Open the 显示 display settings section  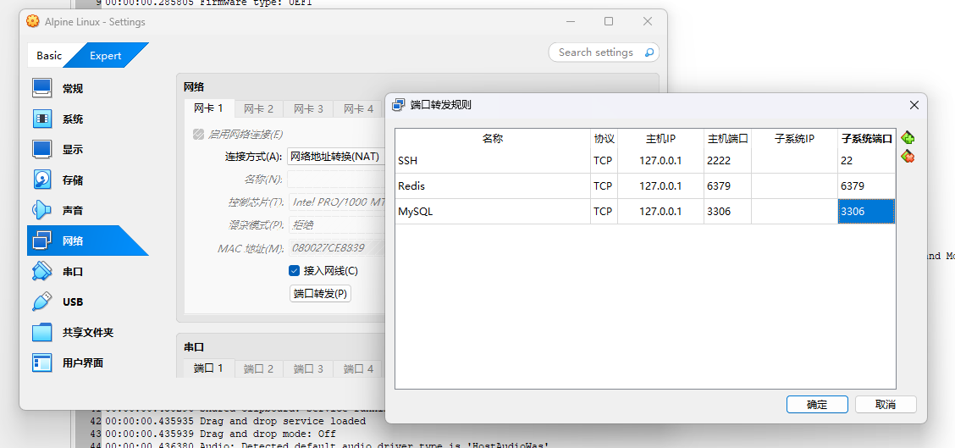coord(73,150)
